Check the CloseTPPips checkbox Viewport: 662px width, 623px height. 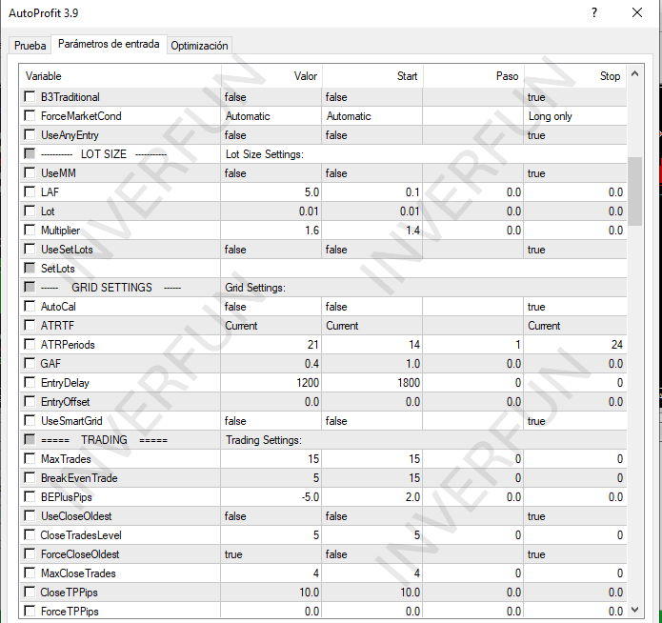pyautogui.click(x=30, y=593)
